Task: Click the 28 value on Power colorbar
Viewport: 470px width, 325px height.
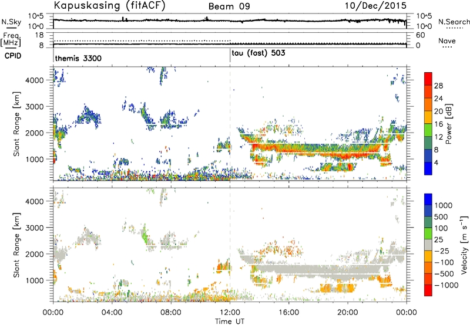Action: pos(438,86)
